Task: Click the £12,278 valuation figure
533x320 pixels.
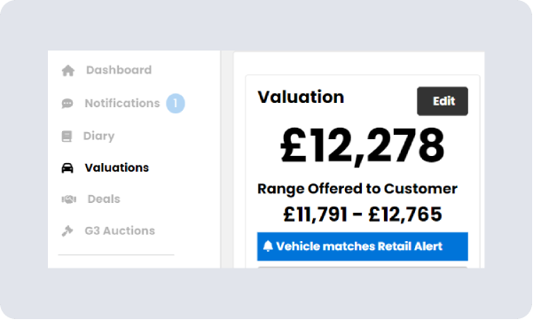Action: 363,146
